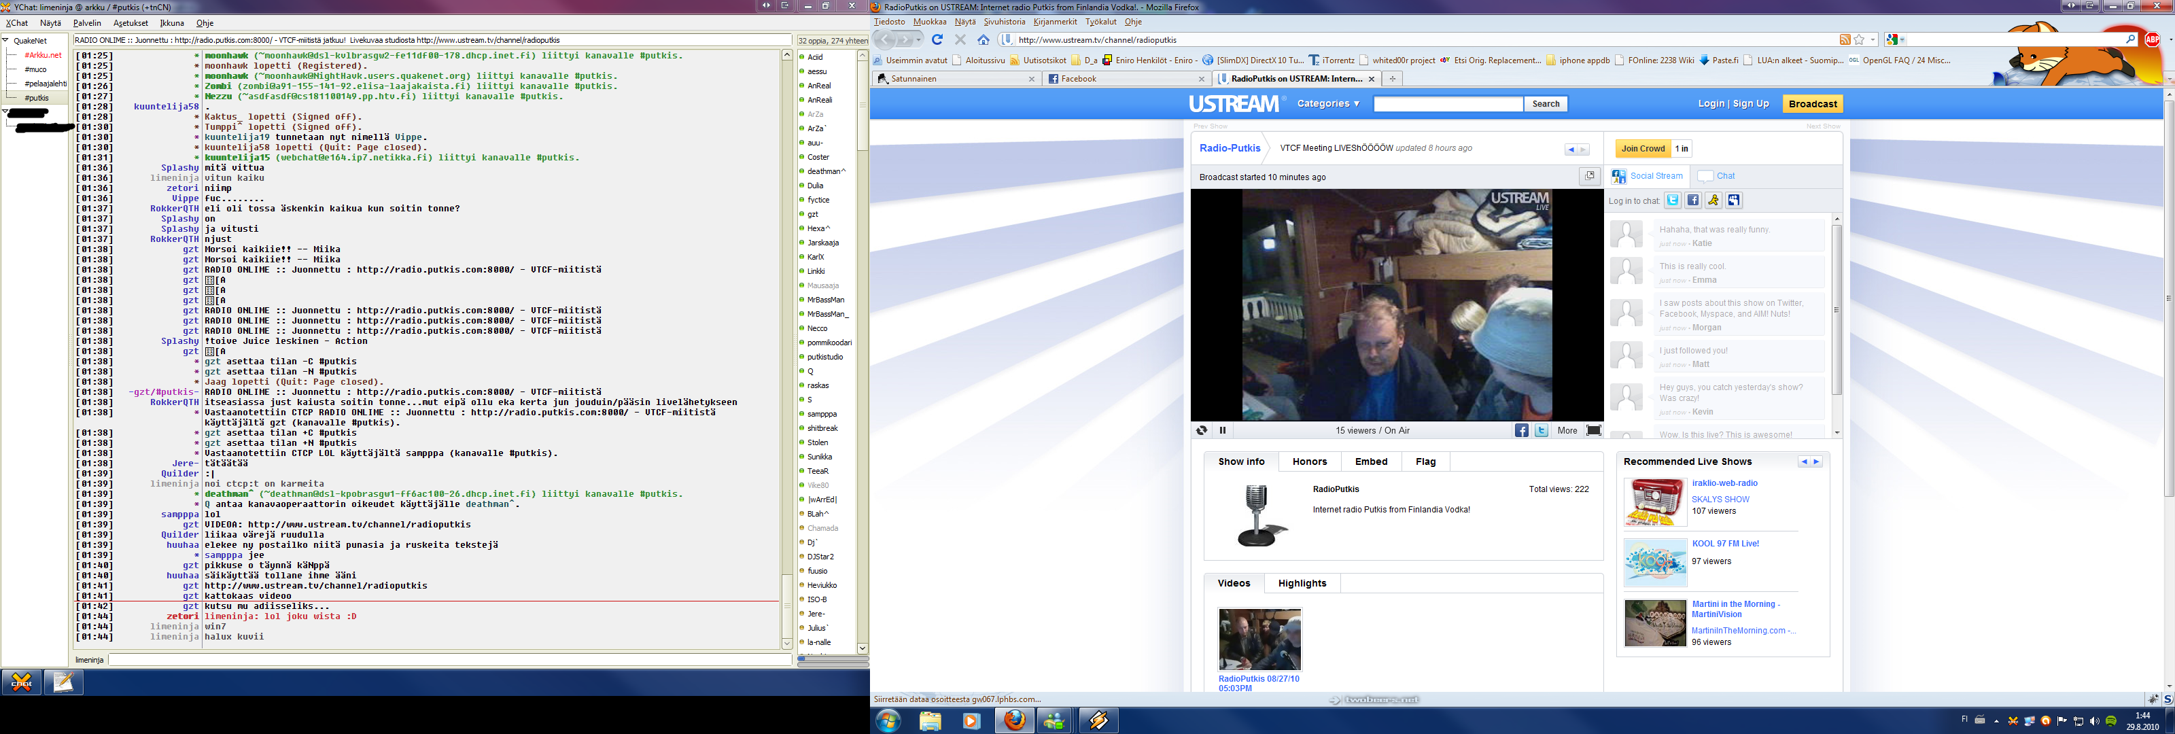
Task: Open the Palvelin menu in XChat
Action: coord(87,23)
